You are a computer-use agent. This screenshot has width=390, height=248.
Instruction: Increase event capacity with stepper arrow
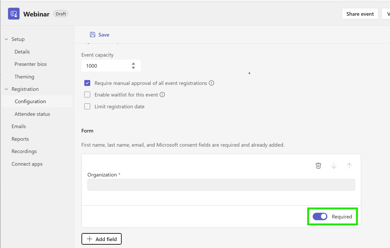133,64
